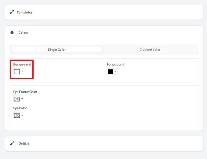Click the Foreground label text
Screen dimensions: 207x159
116,64
